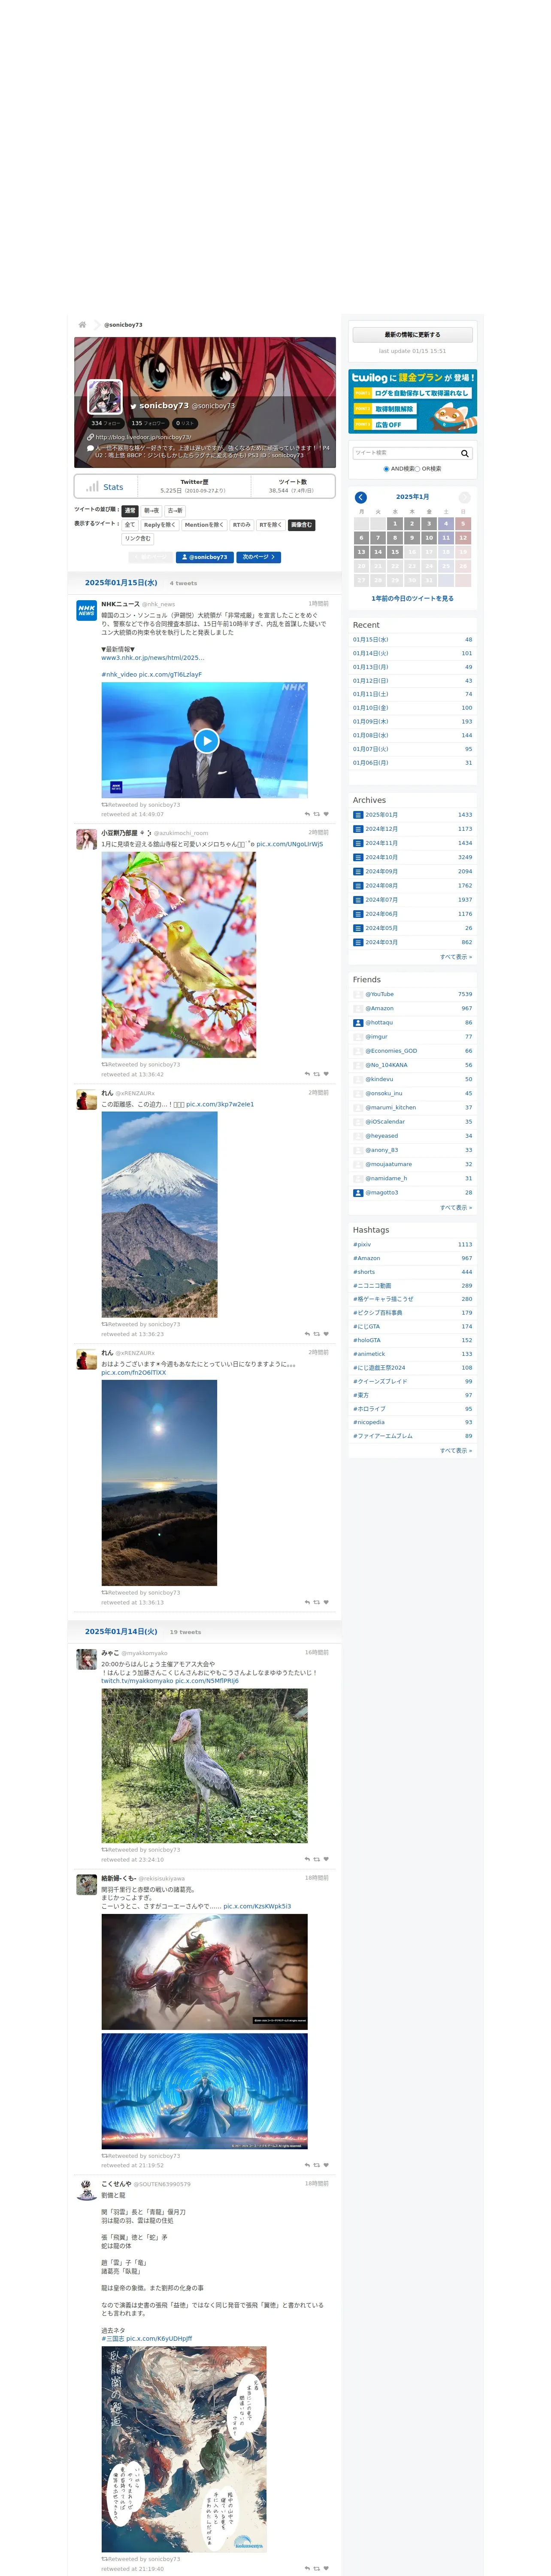Screen dimensions: 551x2576
Task: Reply to the tweet retweeted at 14:49:07
Action: click(x=307, y=814)
